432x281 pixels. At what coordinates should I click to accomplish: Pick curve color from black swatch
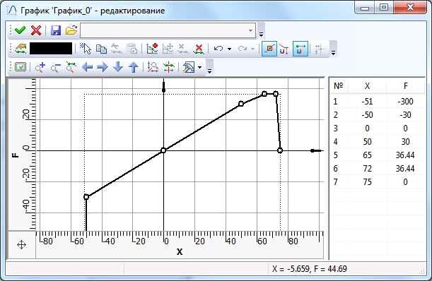pyautogui.click(x=51, y=49)
